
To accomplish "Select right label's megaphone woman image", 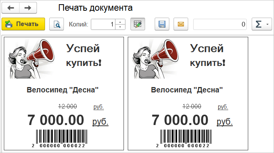I will (x=156, y=59).
